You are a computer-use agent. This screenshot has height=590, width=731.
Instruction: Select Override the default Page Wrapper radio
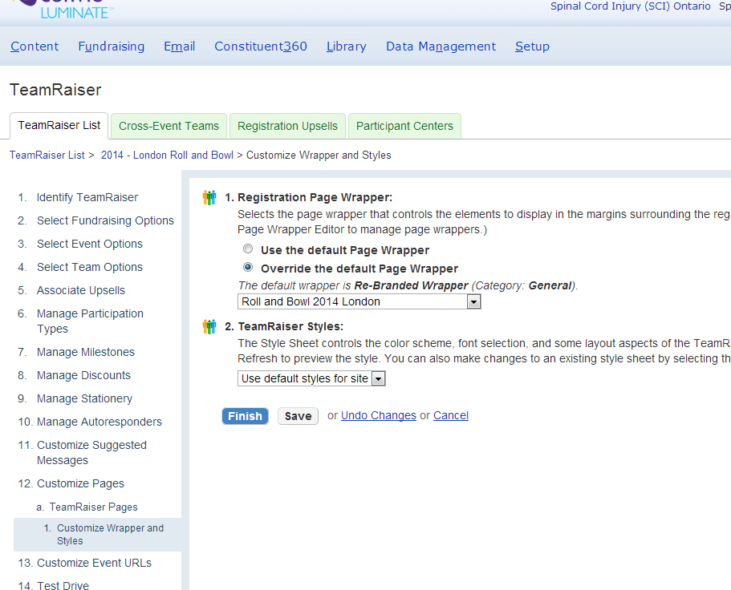coord(248,267)
